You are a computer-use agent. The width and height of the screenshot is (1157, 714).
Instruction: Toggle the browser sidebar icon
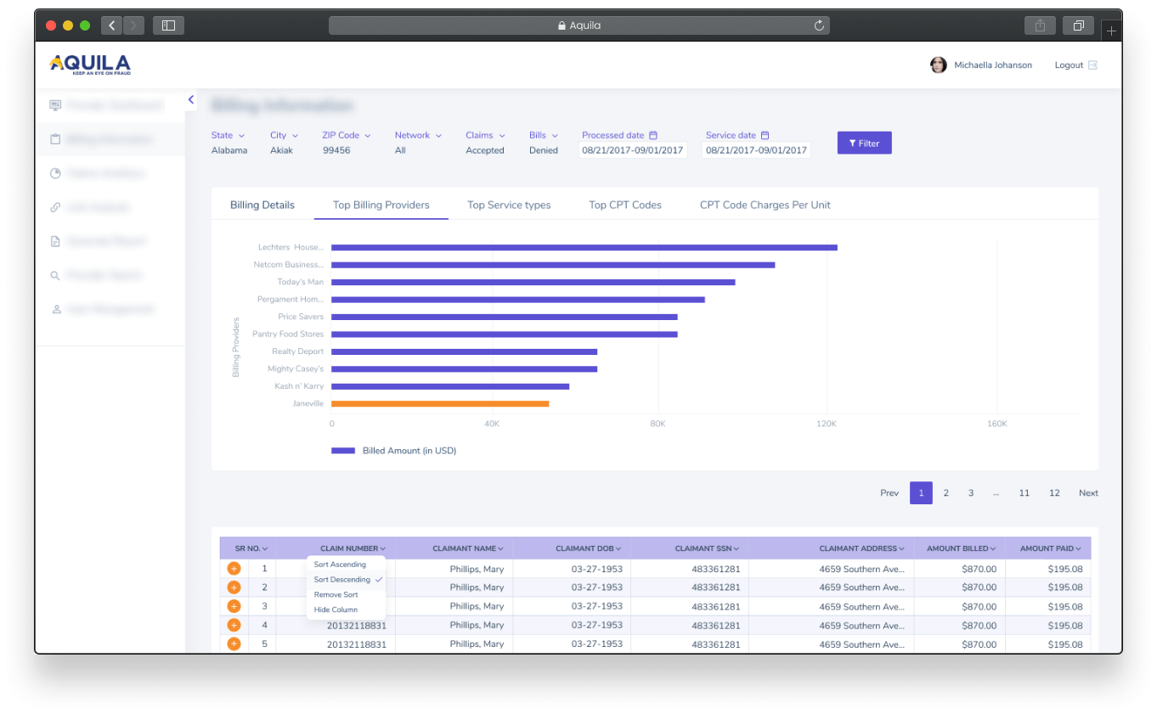click(168, 25)
